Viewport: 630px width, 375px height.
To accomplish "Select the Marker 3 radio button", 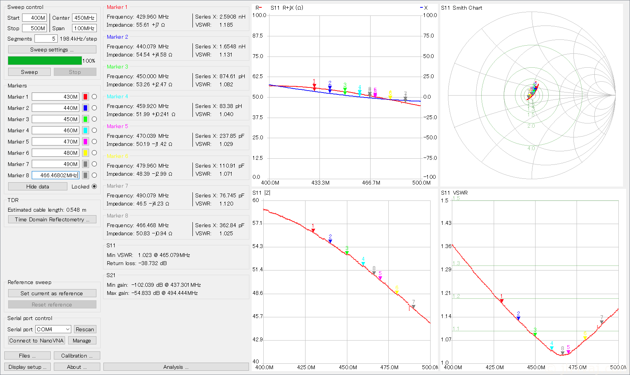I will [94, 119].
